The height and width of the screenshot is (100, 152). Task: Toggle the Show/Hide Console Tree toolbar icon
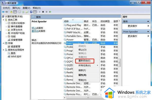pyautogui.click(x=15, y=12)
